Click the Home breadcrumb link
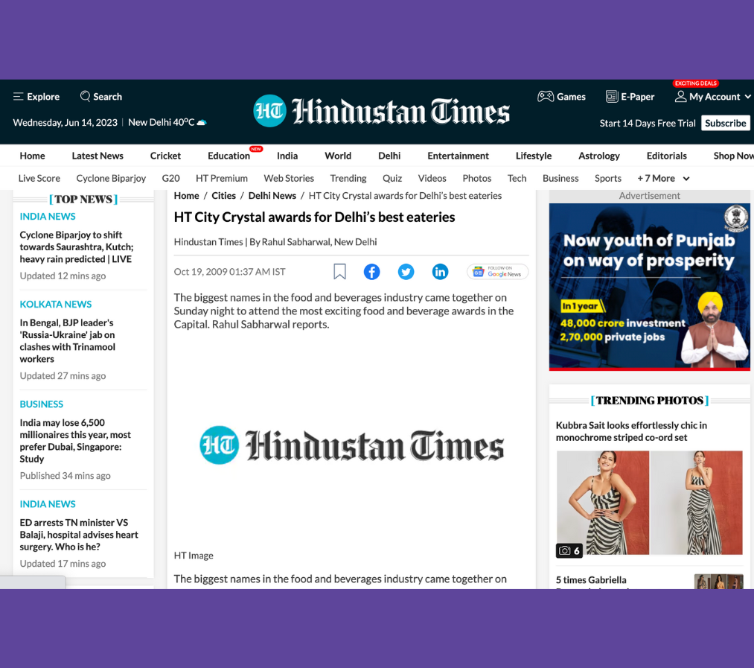 [x=187, y=196]
